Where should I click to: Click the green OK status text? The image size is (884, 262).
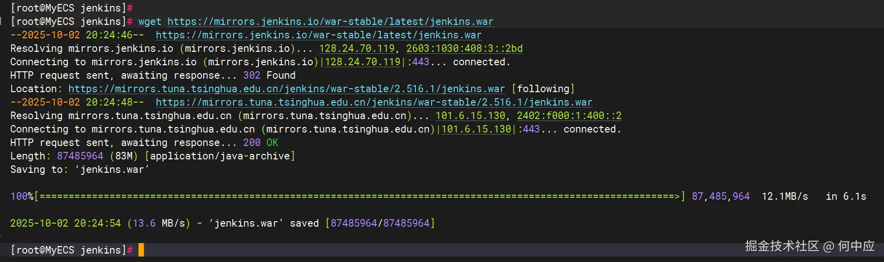pos(272,142)
